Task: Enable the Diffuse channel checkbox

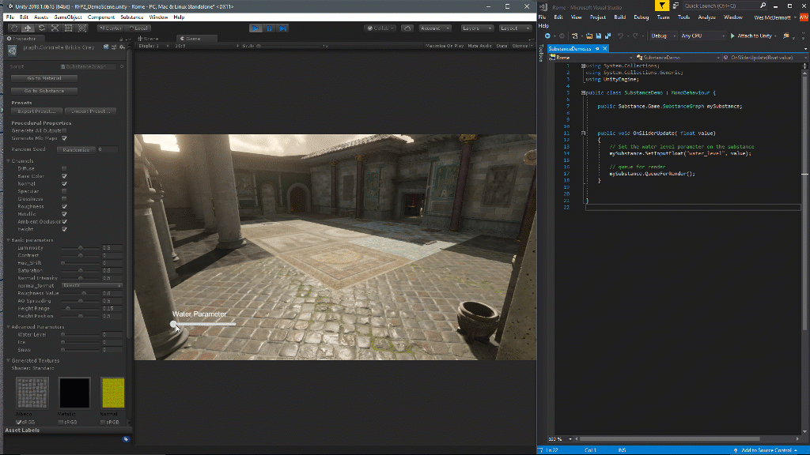Action: 64,168
